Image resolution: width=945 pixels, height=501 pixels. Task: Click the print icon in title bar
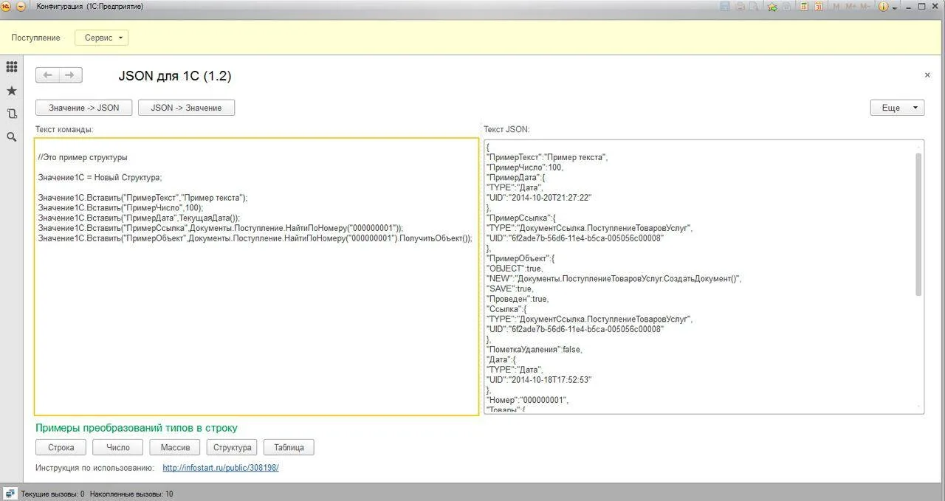[739, 7]
